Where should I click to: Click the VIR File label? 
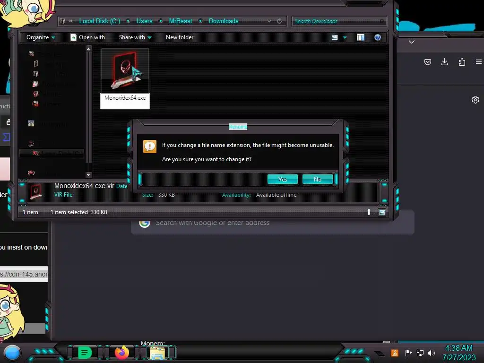63,195
